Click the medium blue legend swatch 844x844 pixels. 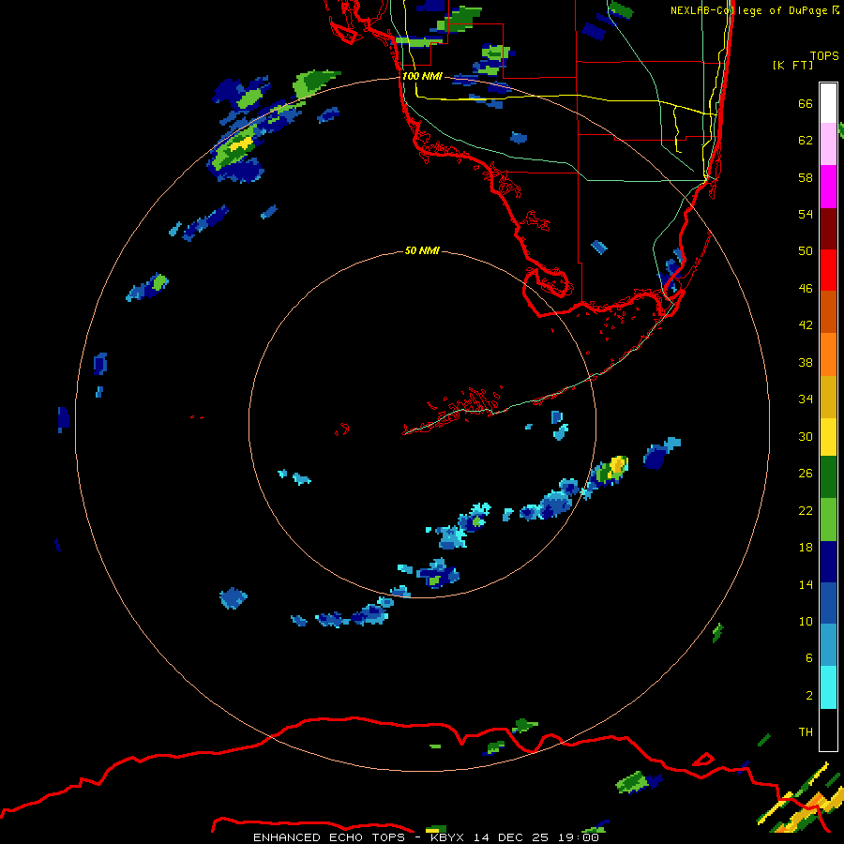828,603
